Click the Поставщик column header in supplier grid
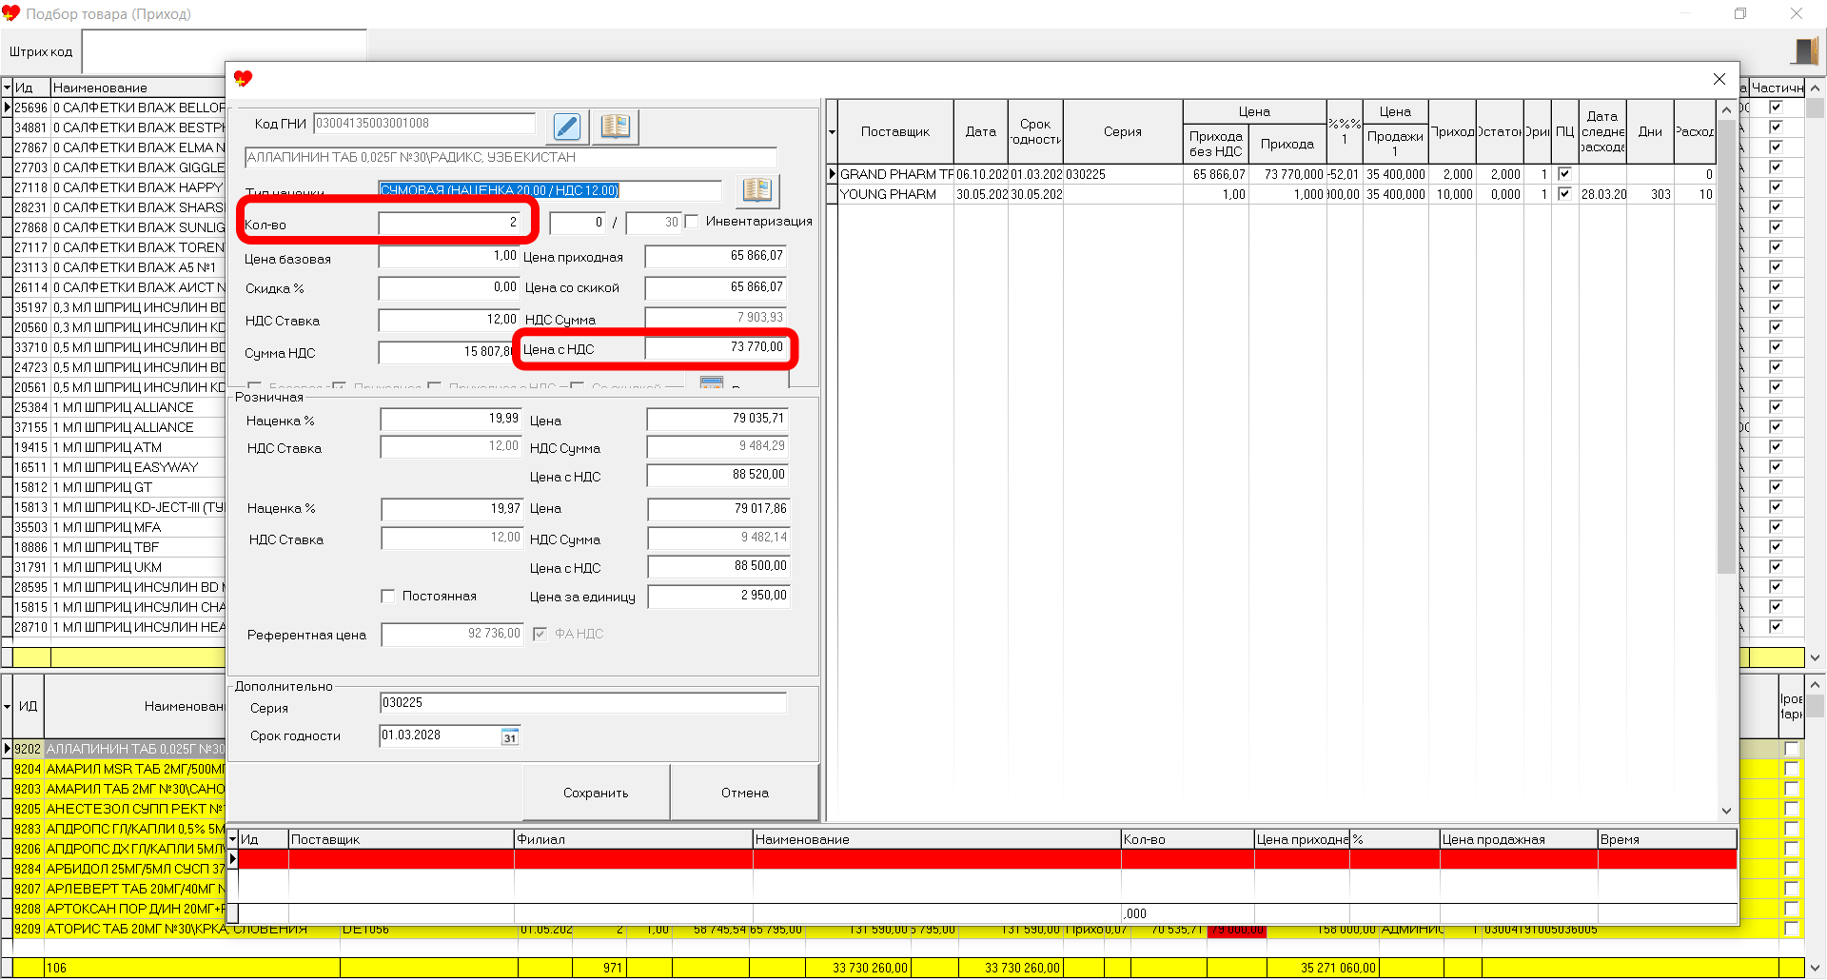 coord(895,132)
